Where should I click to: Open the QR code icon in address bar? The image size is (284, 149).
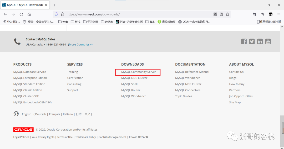click(x=215, y=14)
